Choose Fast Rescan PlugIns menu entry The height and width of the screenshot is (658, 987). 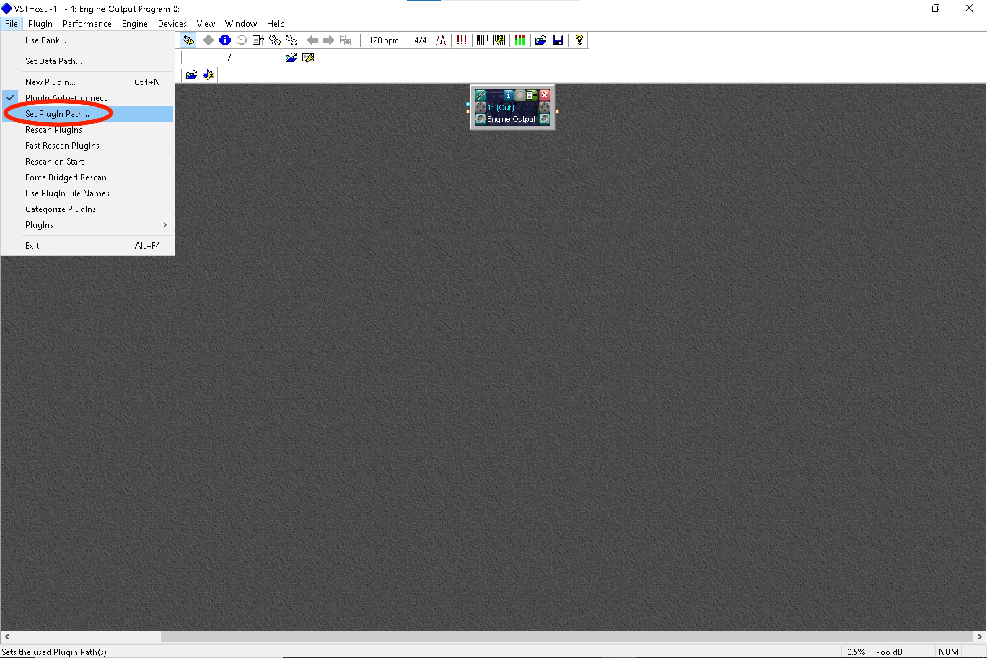tap(88, 146)
